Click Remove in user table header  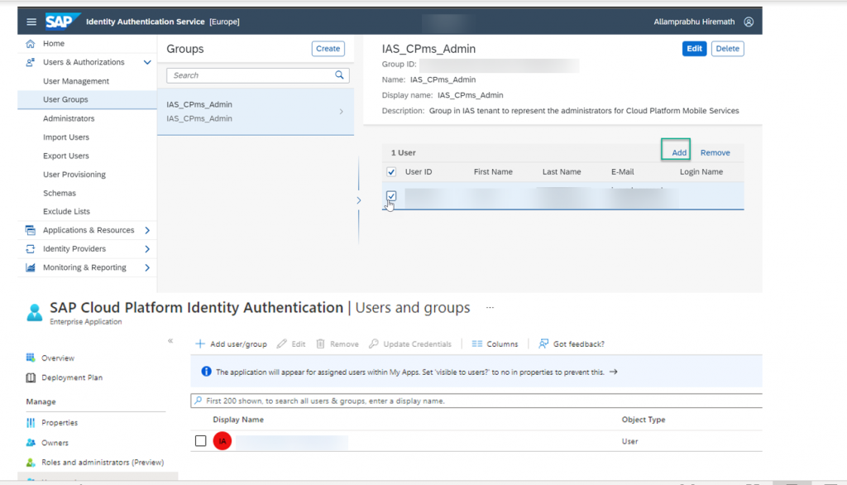click(715, 152)
